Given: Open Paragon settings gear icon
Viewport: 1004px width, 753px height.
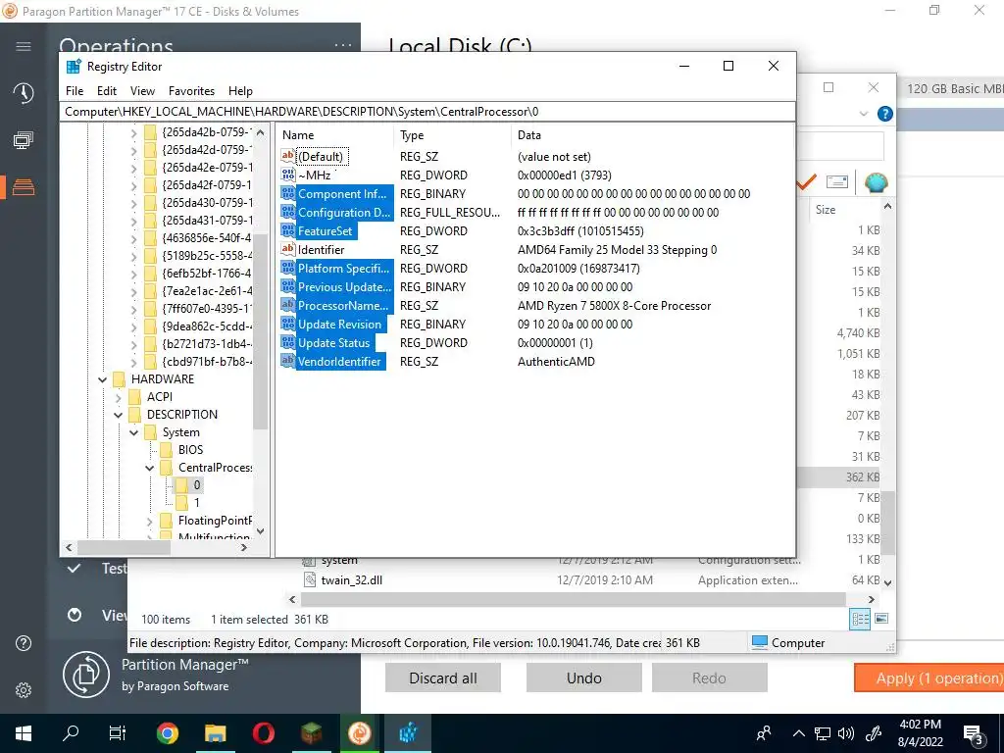Looking at the screenshot, I should pos(24,690).
